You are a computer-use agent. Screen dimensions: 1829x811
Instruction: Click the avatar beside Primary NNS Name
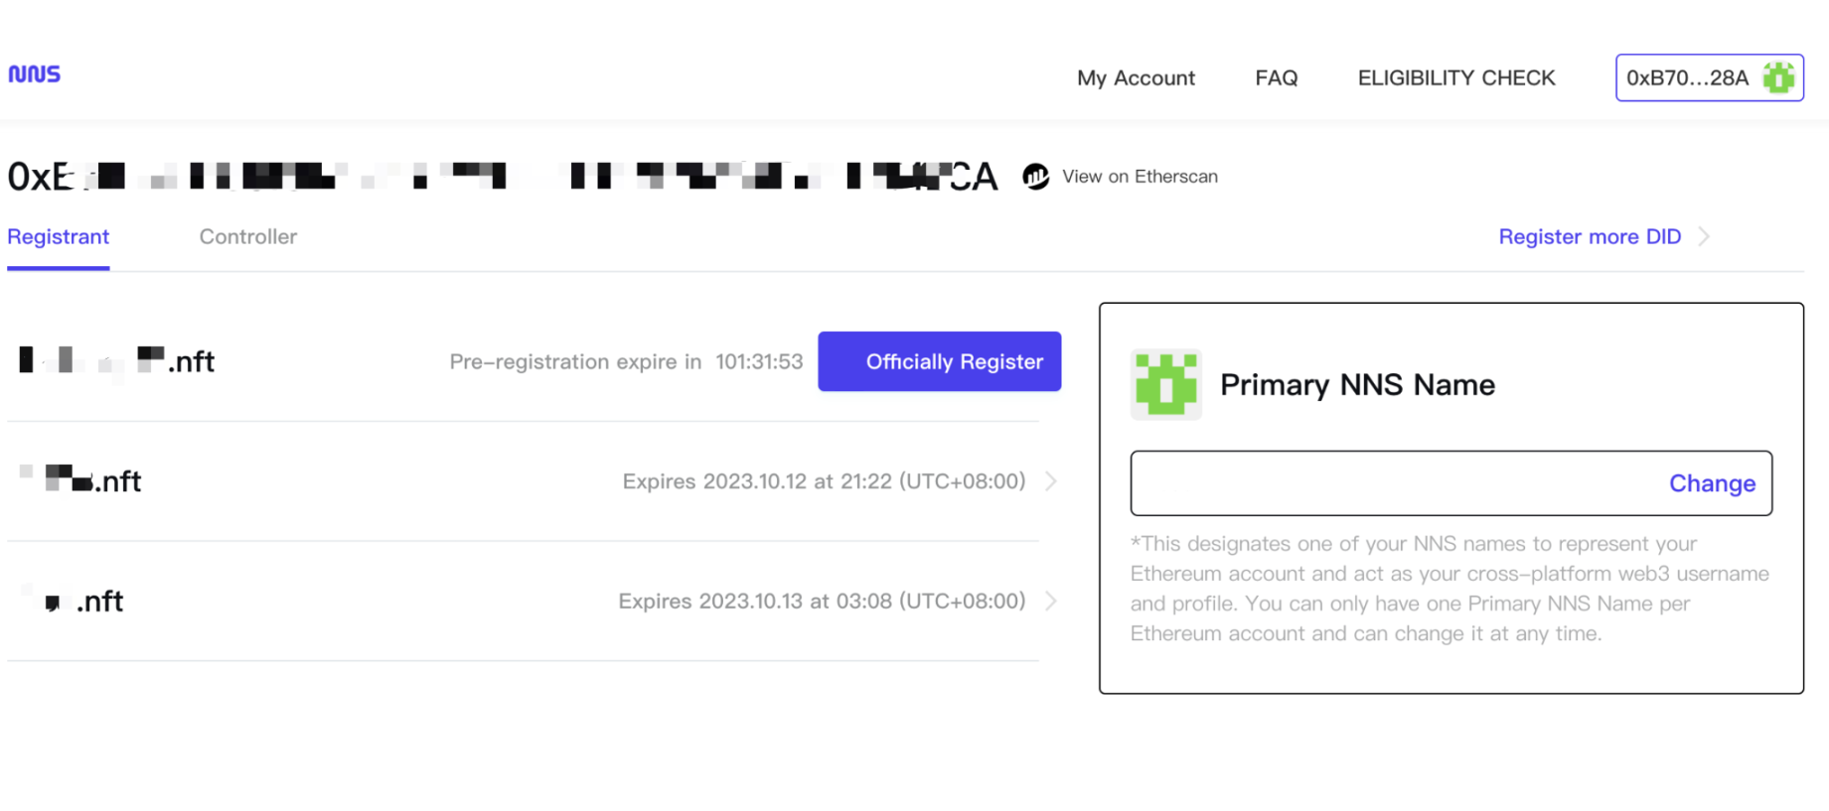tap(1165, 384)
